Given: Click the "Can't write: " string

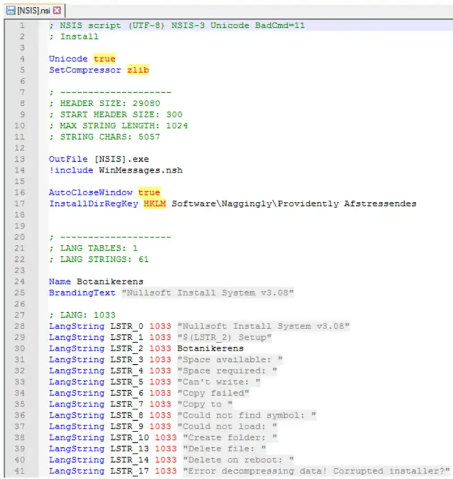Looking at the screenshot, I should click(219, 382).
